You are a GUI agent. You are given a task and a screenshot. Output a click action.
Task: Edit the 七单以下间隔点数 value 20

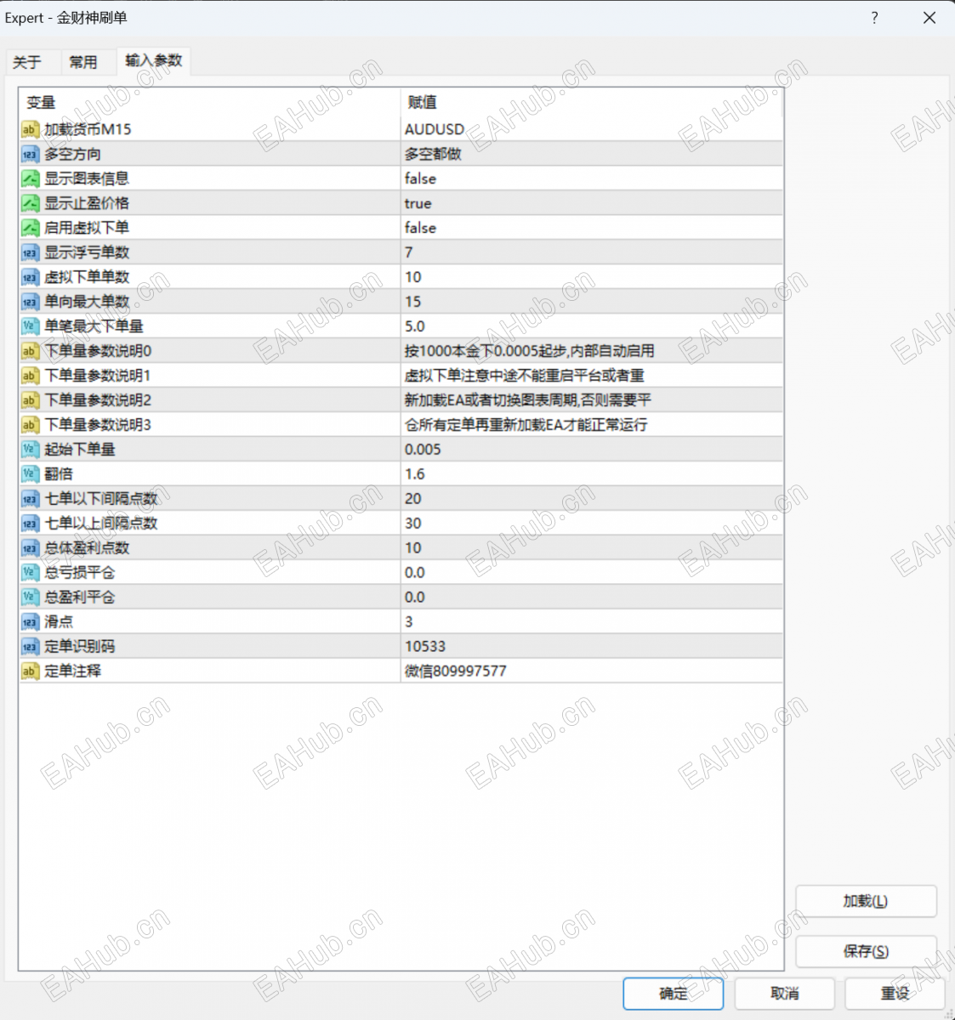(x=591, y=499)
